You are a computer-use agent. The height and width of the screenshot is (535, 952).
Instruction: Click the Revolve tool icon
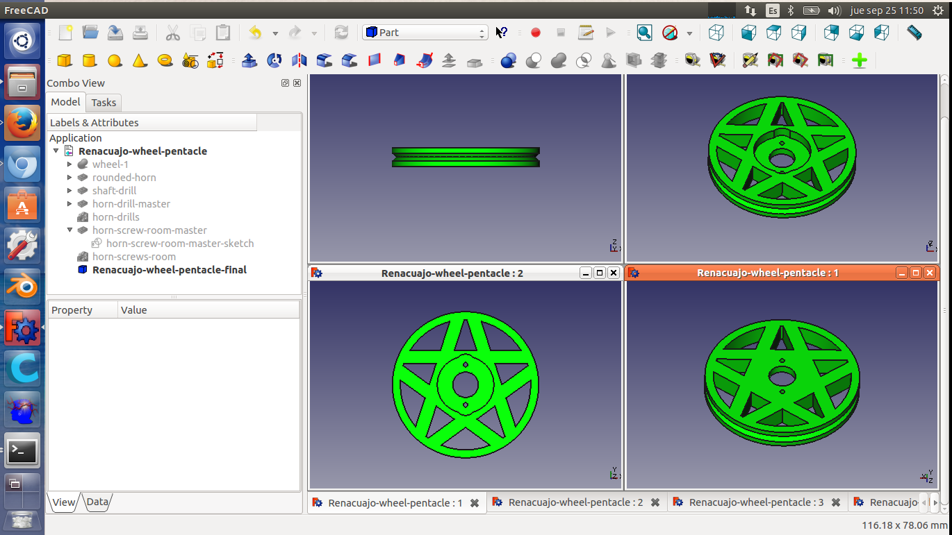274,61
